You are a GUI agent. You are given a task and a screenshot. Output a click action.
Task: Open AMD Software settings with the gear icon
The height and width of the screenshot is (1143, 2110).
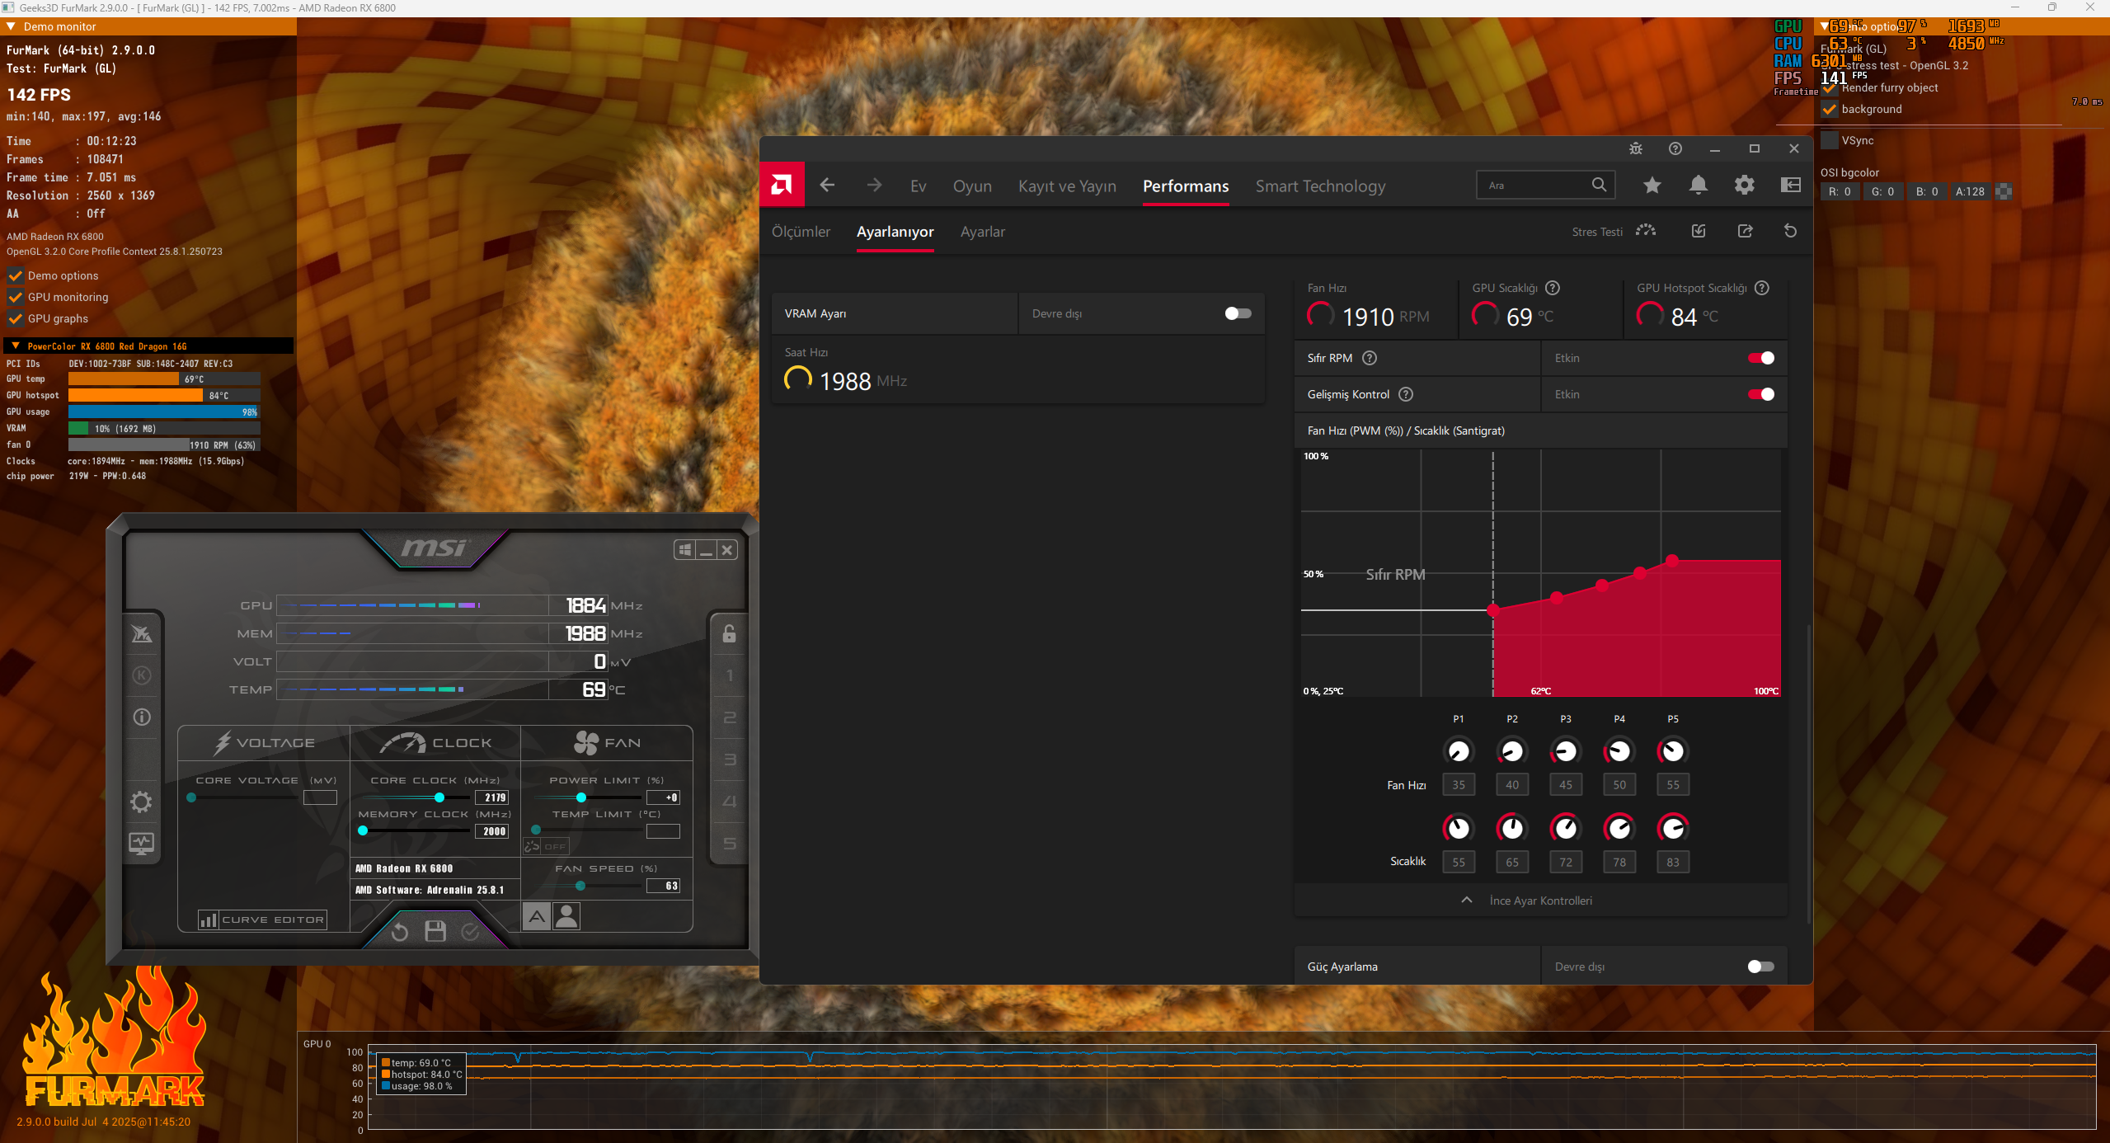(1744, 185)
